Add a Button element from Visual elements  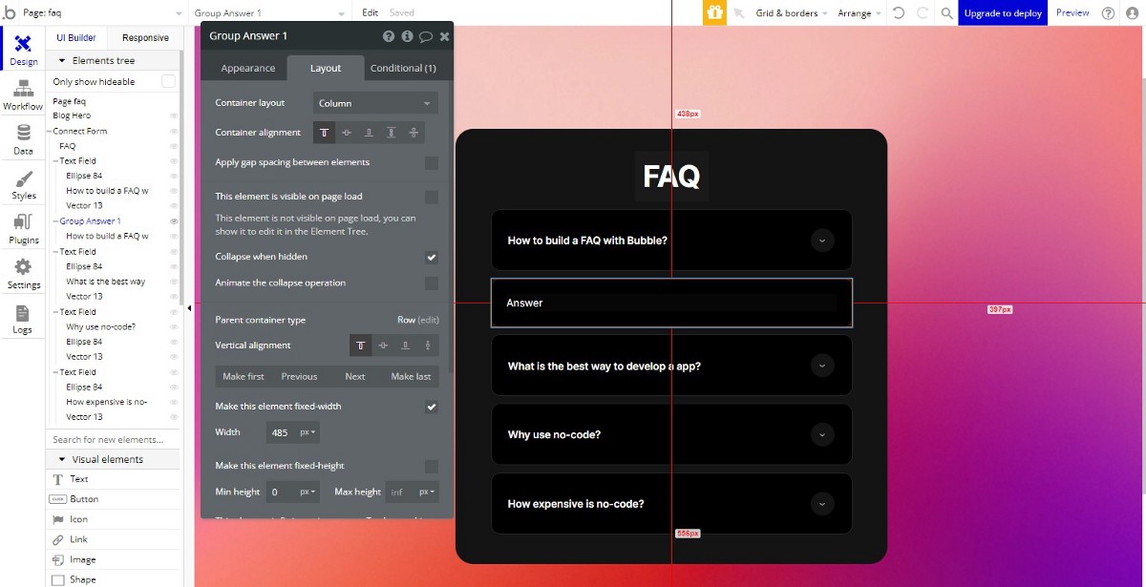point(114,499)
